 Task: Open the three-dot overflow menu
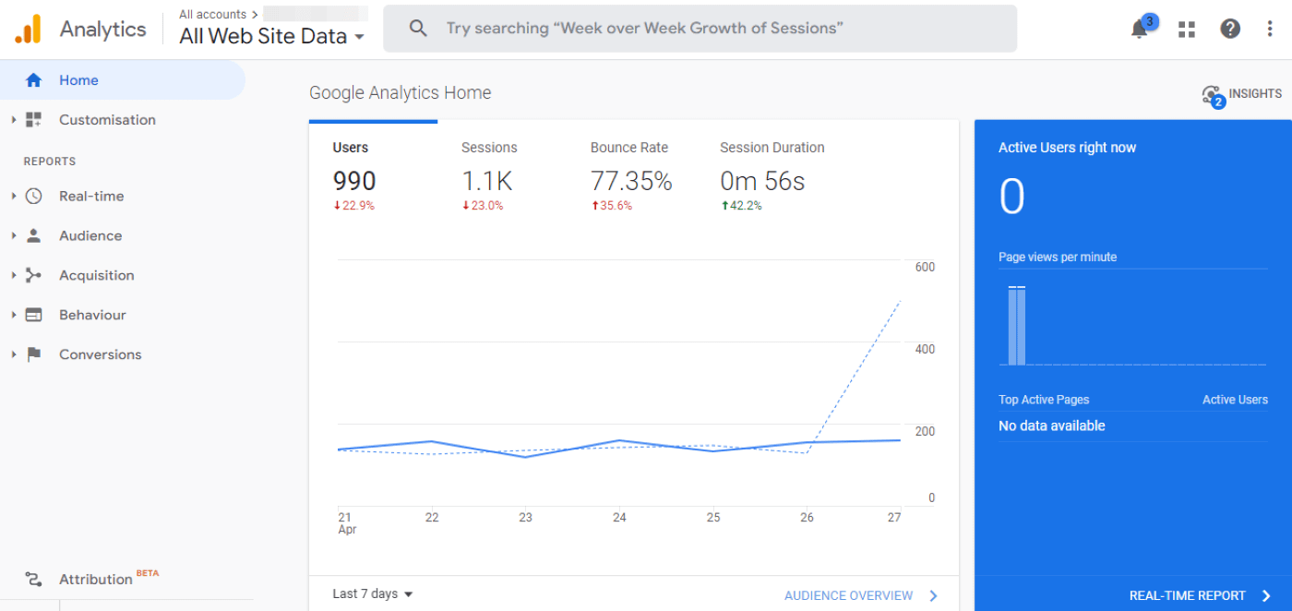(1270, 29)
